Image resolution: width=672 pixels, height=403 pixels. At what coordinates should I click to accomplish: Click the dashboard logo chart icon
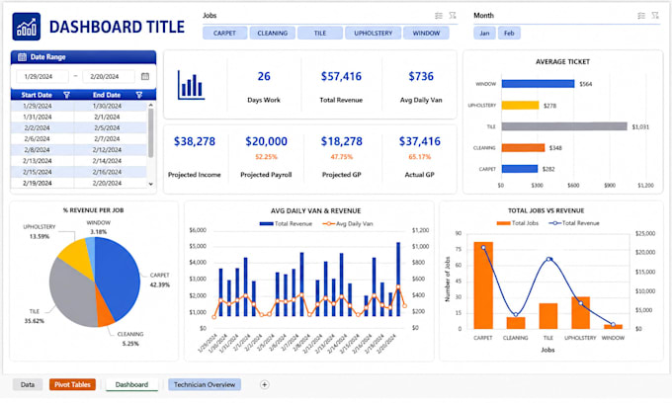click(27, 27)
